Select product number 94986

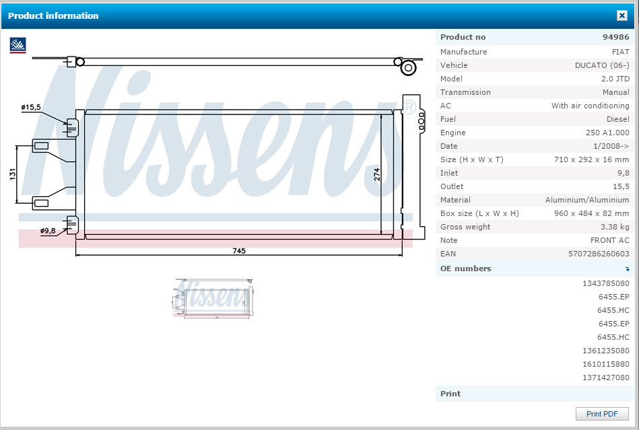point(616,37)
